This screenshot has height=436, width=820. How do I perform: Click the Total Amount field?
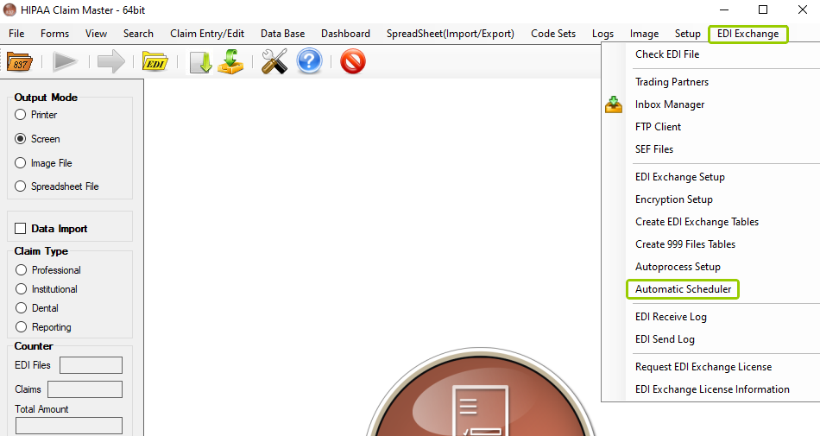point(69,426)
